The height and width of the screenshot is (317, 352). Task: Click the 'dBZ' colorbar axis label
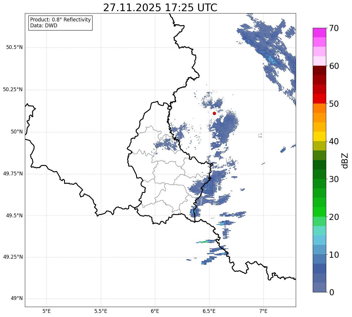(x=345, y=160)
